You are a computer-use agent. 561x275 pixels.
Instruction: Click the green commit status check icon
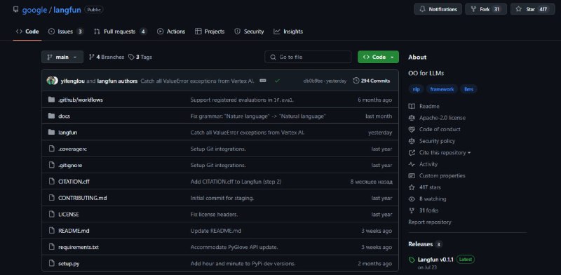coord(277,81)
